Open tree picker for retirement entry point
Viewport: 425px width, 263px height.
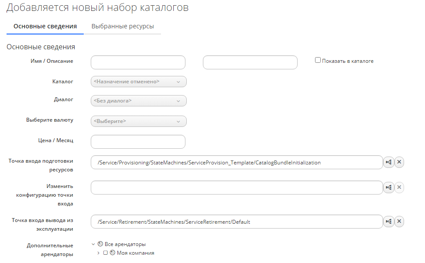pos(388,222)
